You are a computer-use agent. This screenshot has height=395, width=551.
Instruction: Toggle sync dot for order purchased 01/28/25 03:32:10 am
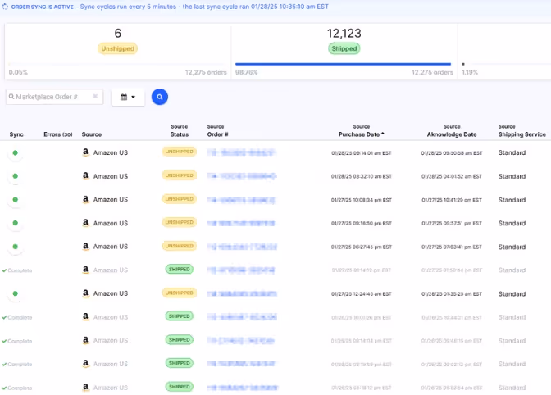[15, 176]
